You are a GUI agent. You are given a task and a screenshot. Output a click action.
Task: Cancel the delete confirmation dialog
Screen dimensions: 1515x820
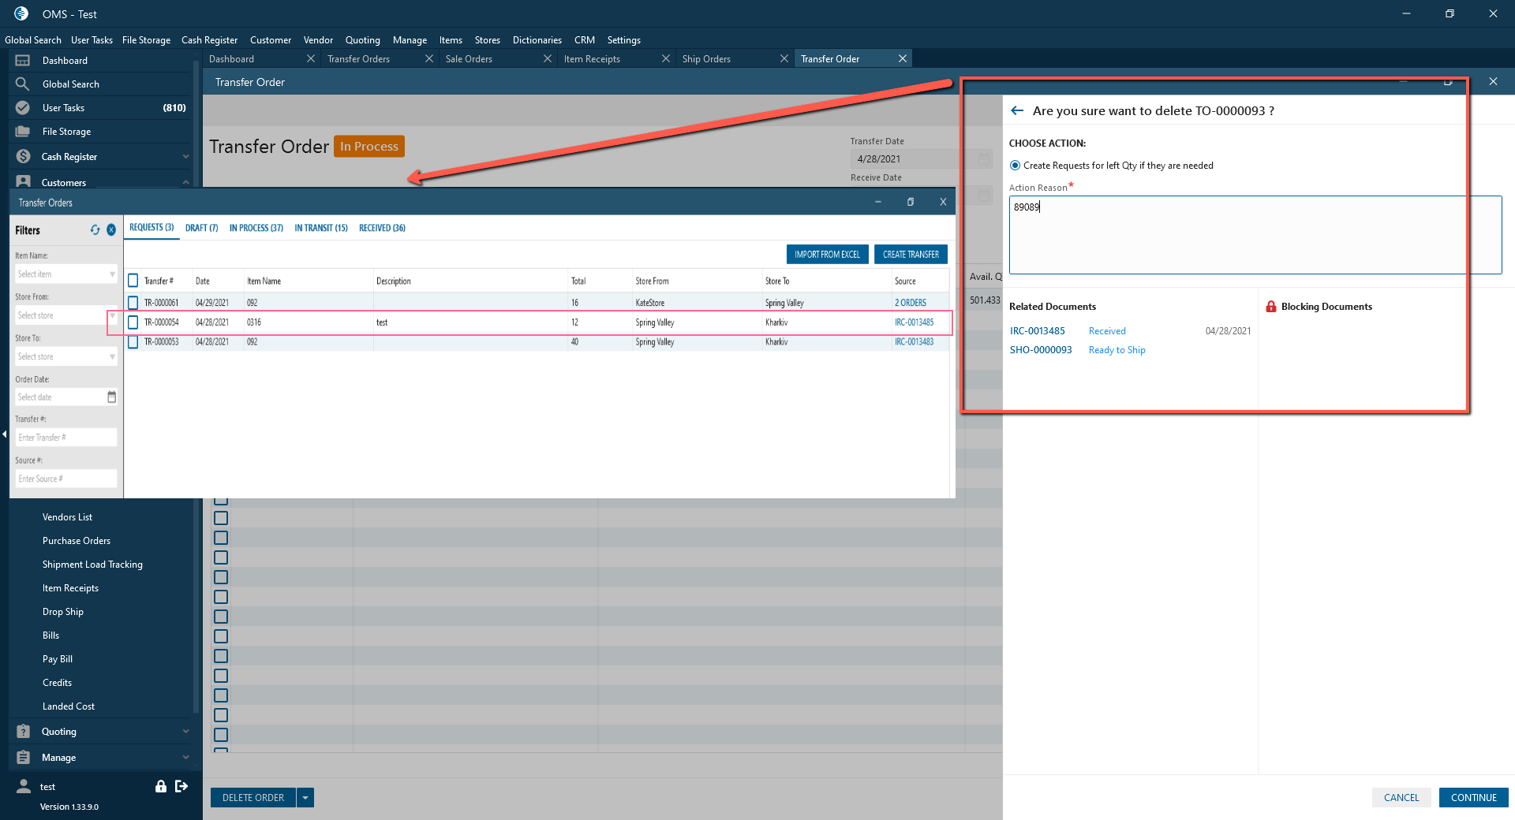[x=1401, y=798]
